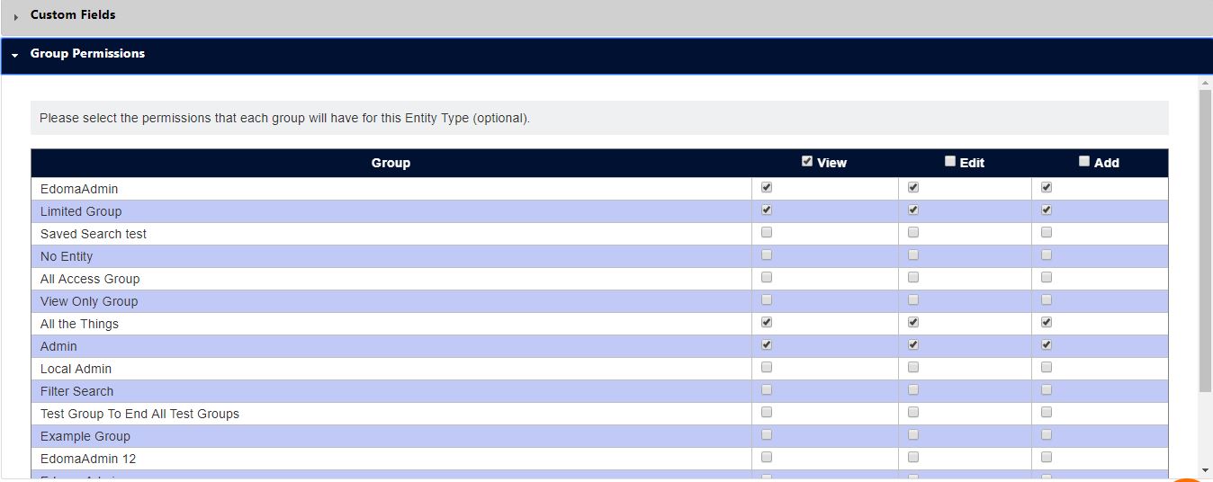Enable View for No Entity group
The width and height of the screenshot is (1213, 482).
click(x=767, y=255)
